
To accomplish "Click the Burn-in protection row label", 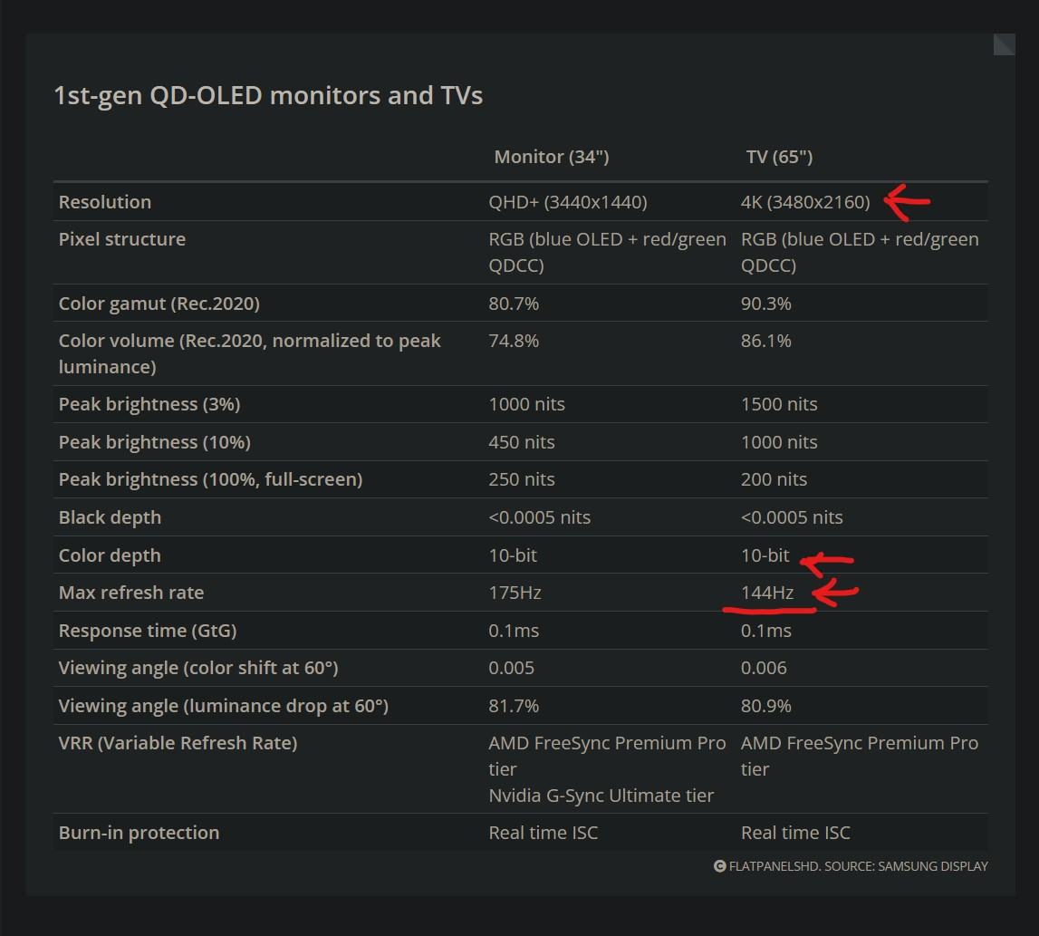I will tap(139, 833).
